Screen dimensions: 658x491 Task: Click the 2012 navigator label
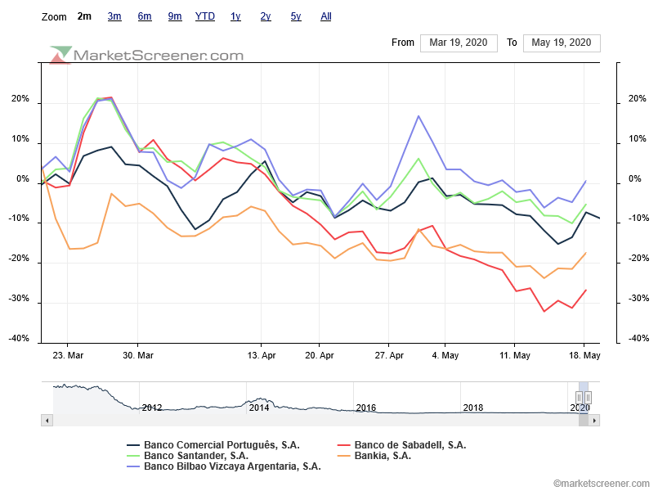tap(152, 408)
